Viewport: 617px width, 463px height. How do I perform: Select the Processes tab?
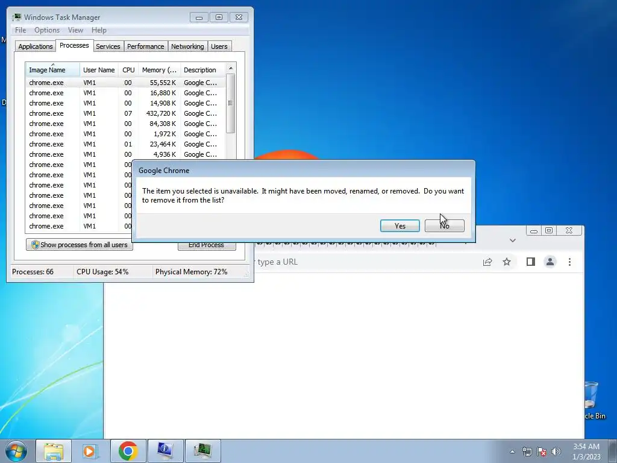[74, 45]
